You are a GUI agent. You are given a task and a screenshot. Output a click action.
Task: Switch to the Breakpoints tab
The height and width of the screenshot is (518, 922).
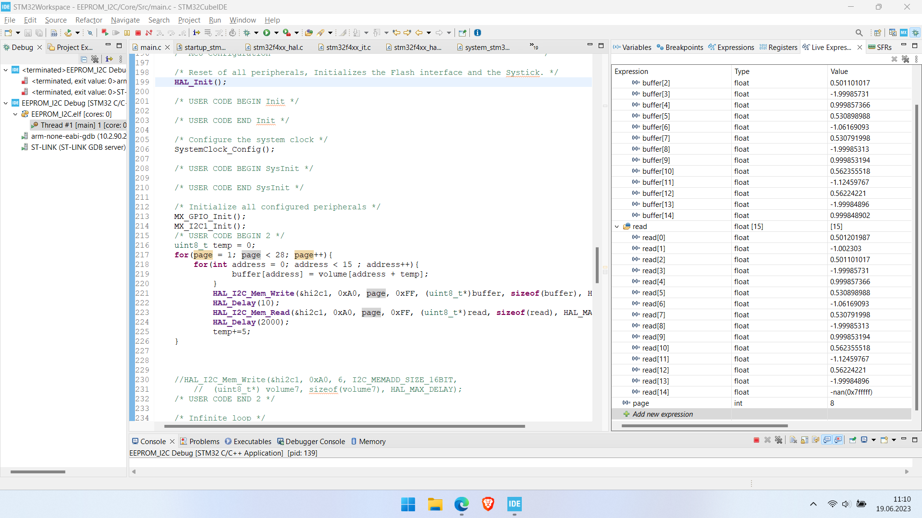(x=679, y=47)
